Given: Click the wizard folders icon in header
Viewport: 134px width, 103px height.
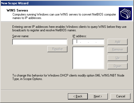Looking at the screenshot, I should [125, 14].
